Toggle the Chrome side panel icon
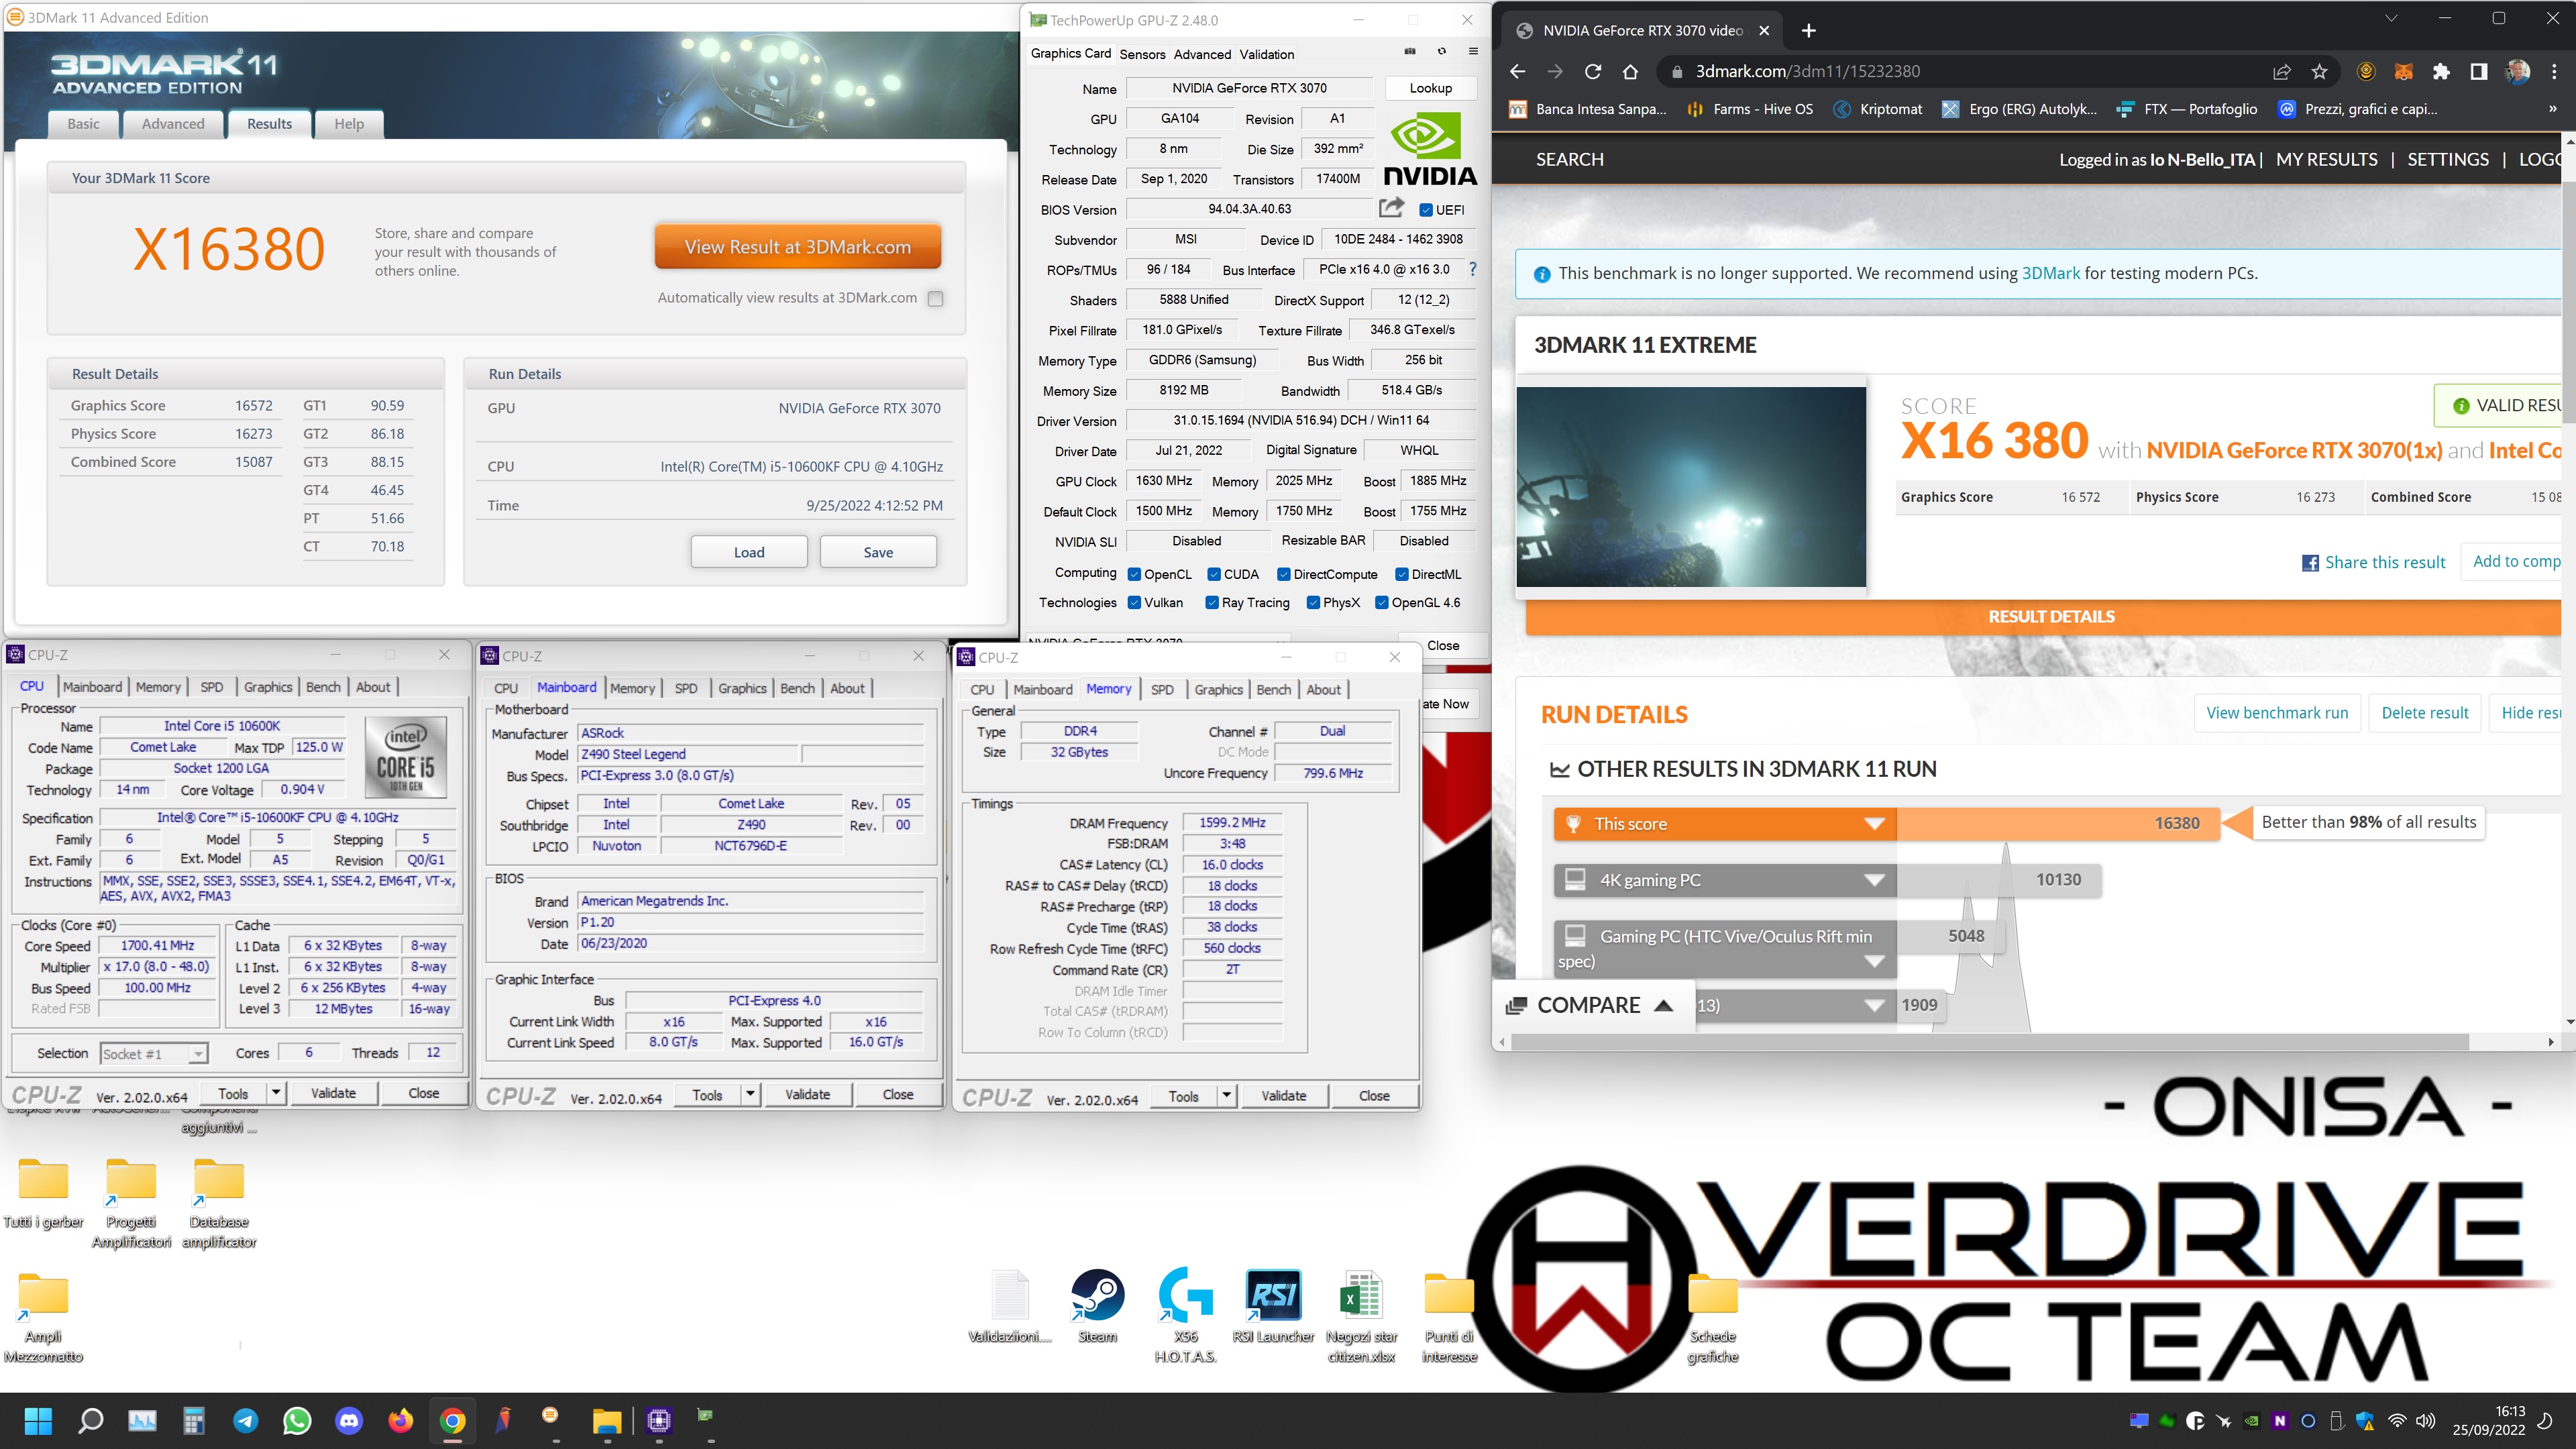 2478,71
